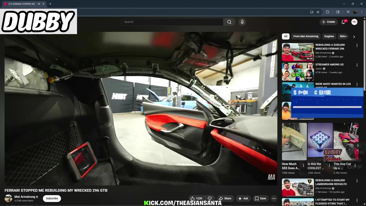The image size is (366, 206).
Task: Select the From Mat Armstrong chip
Action: tap(306, 36)
